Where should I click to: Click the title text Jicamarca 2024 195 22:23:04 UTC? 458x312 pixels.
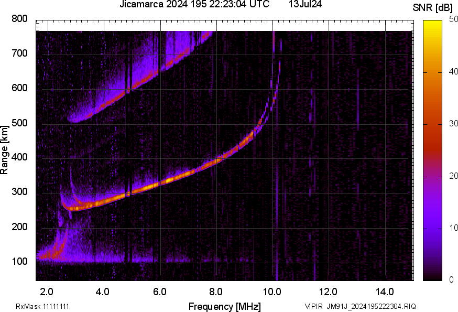click(x=194, y=4)
